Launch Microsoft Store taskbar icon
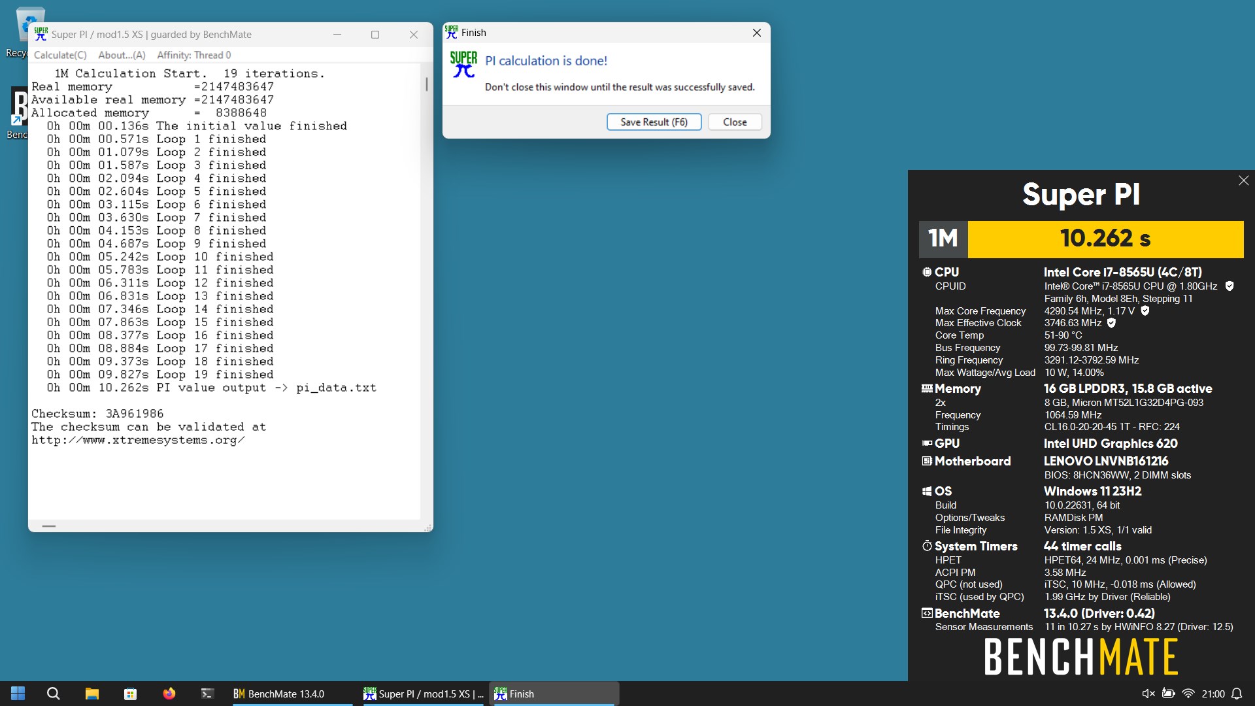This screenshot has height=706, width=1255. click(x=130, y=694)
